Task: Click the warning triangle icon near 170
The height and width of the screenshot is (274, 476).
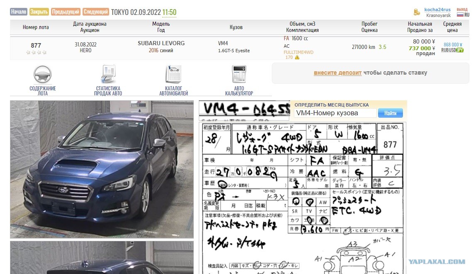Action: pos(297,57)
